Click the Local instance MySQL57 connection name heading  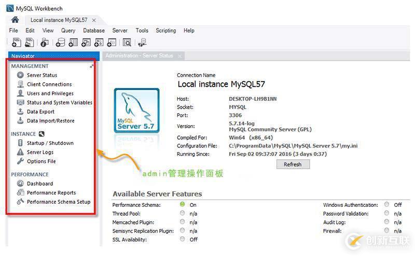pyautogui.click(x=222, y=84)
